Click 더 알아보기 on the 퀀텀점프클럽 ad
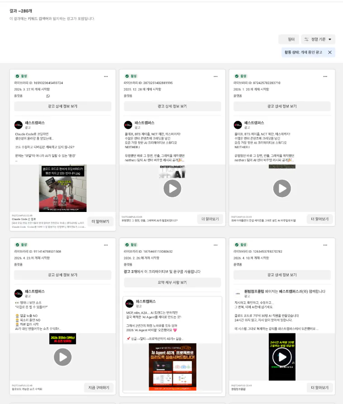 [x=320, y=388]
